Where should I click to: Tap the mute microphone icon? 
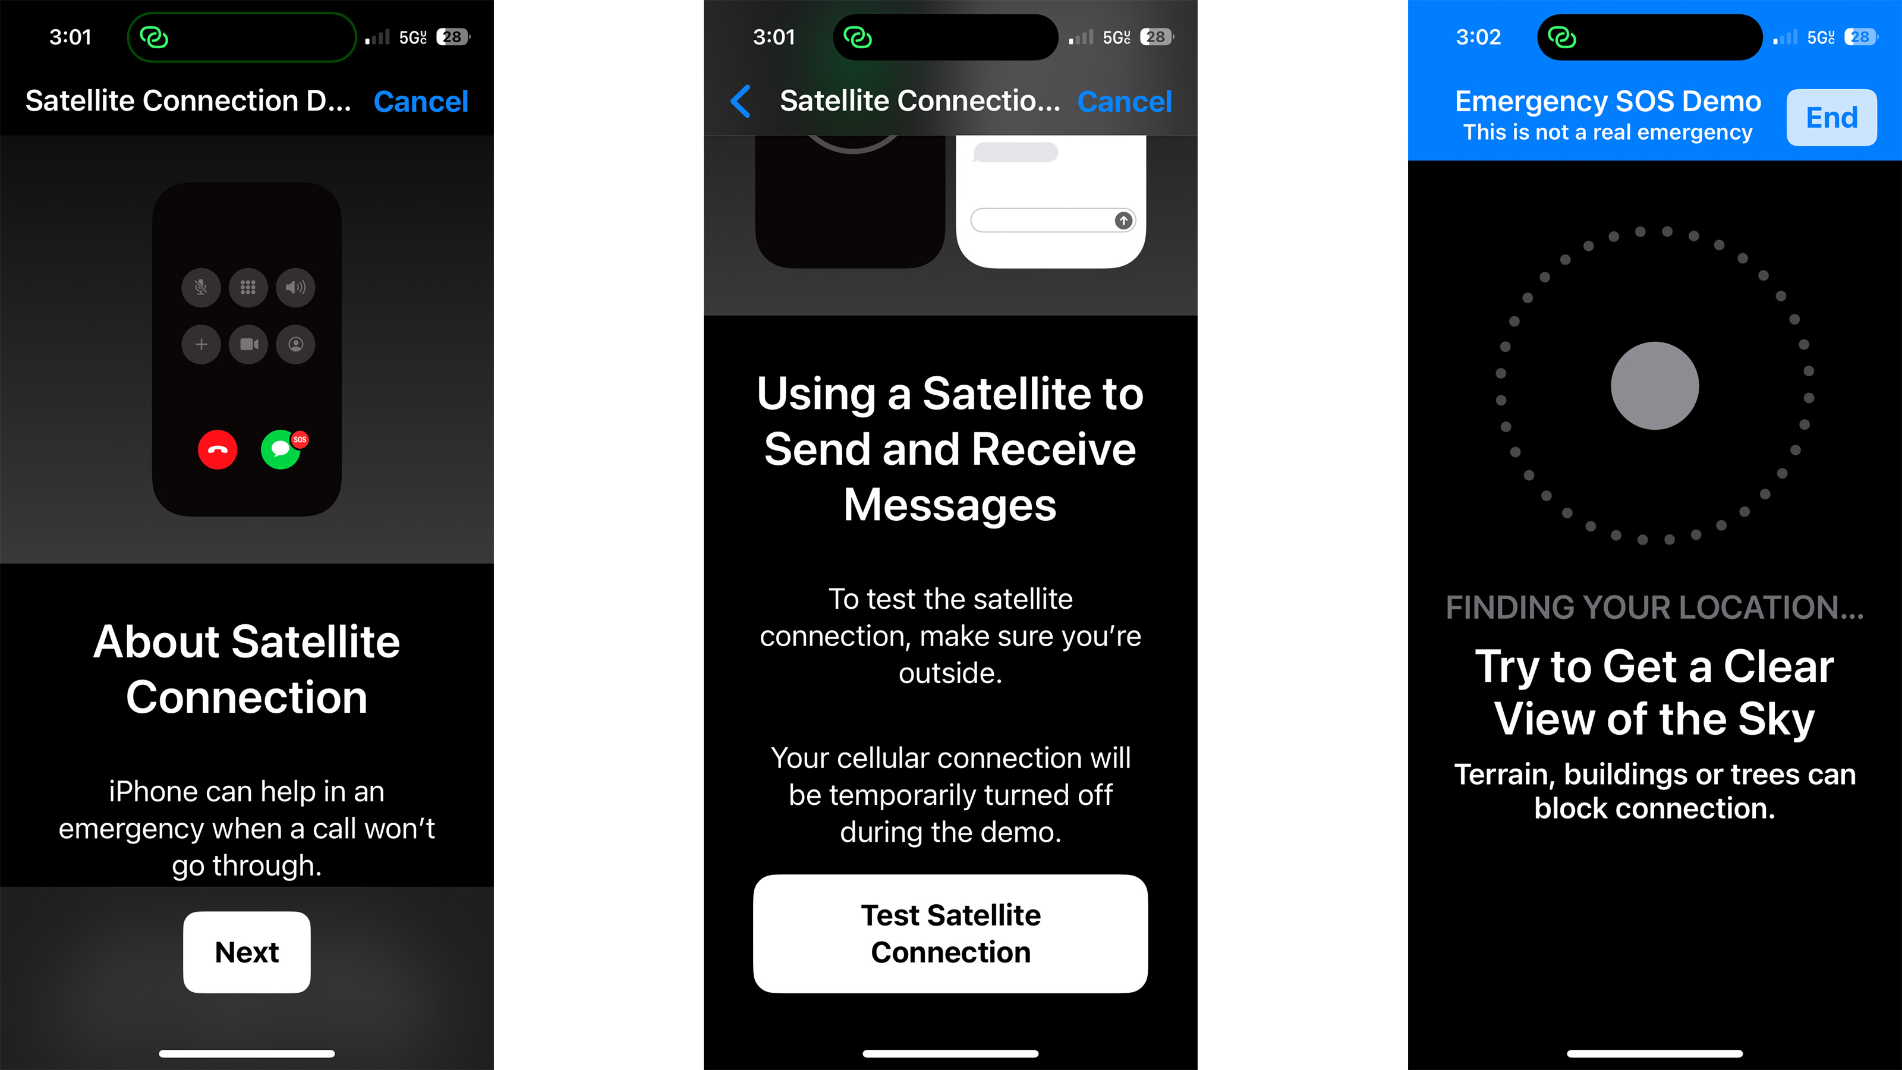click(203, 286)
